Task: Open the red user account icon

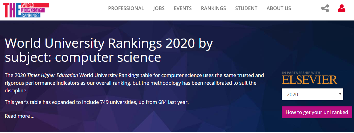Action: point(341,8)
